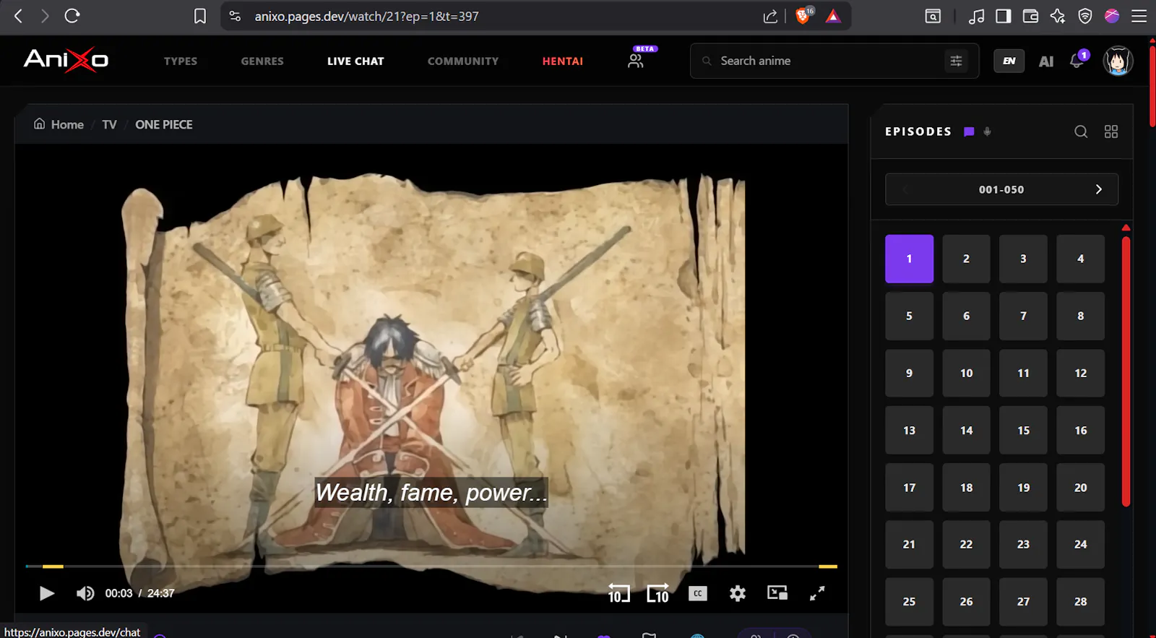Open episode 28
The height and width of the screenshot is (638, 1156).
coord(1080,601)
